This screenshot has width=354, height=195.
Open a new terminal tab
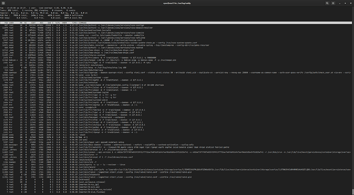point(3,3)
